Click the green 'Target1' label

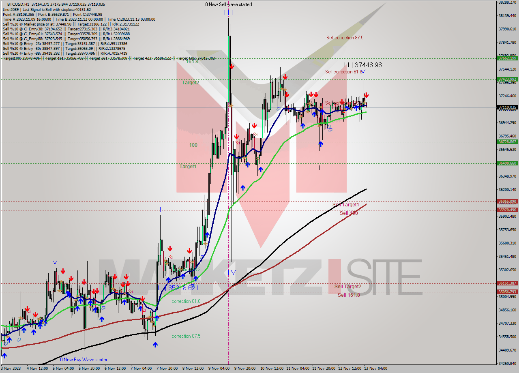point(188,167)
